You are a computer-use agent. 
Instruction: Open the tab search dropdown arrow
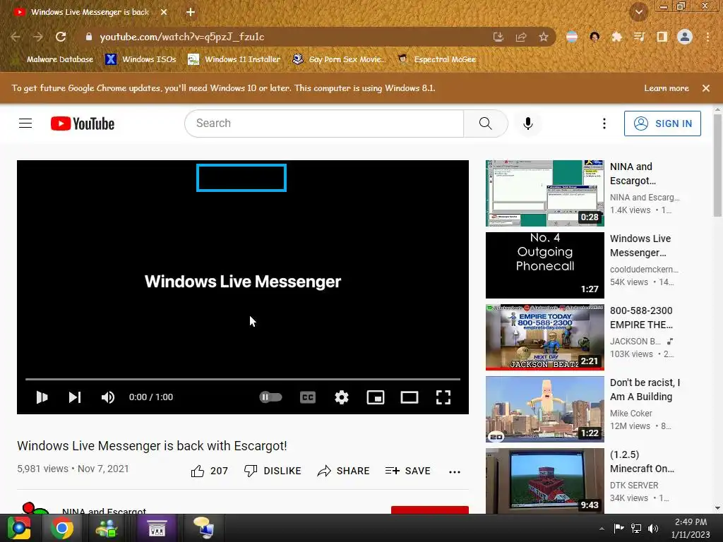point(638,12)
